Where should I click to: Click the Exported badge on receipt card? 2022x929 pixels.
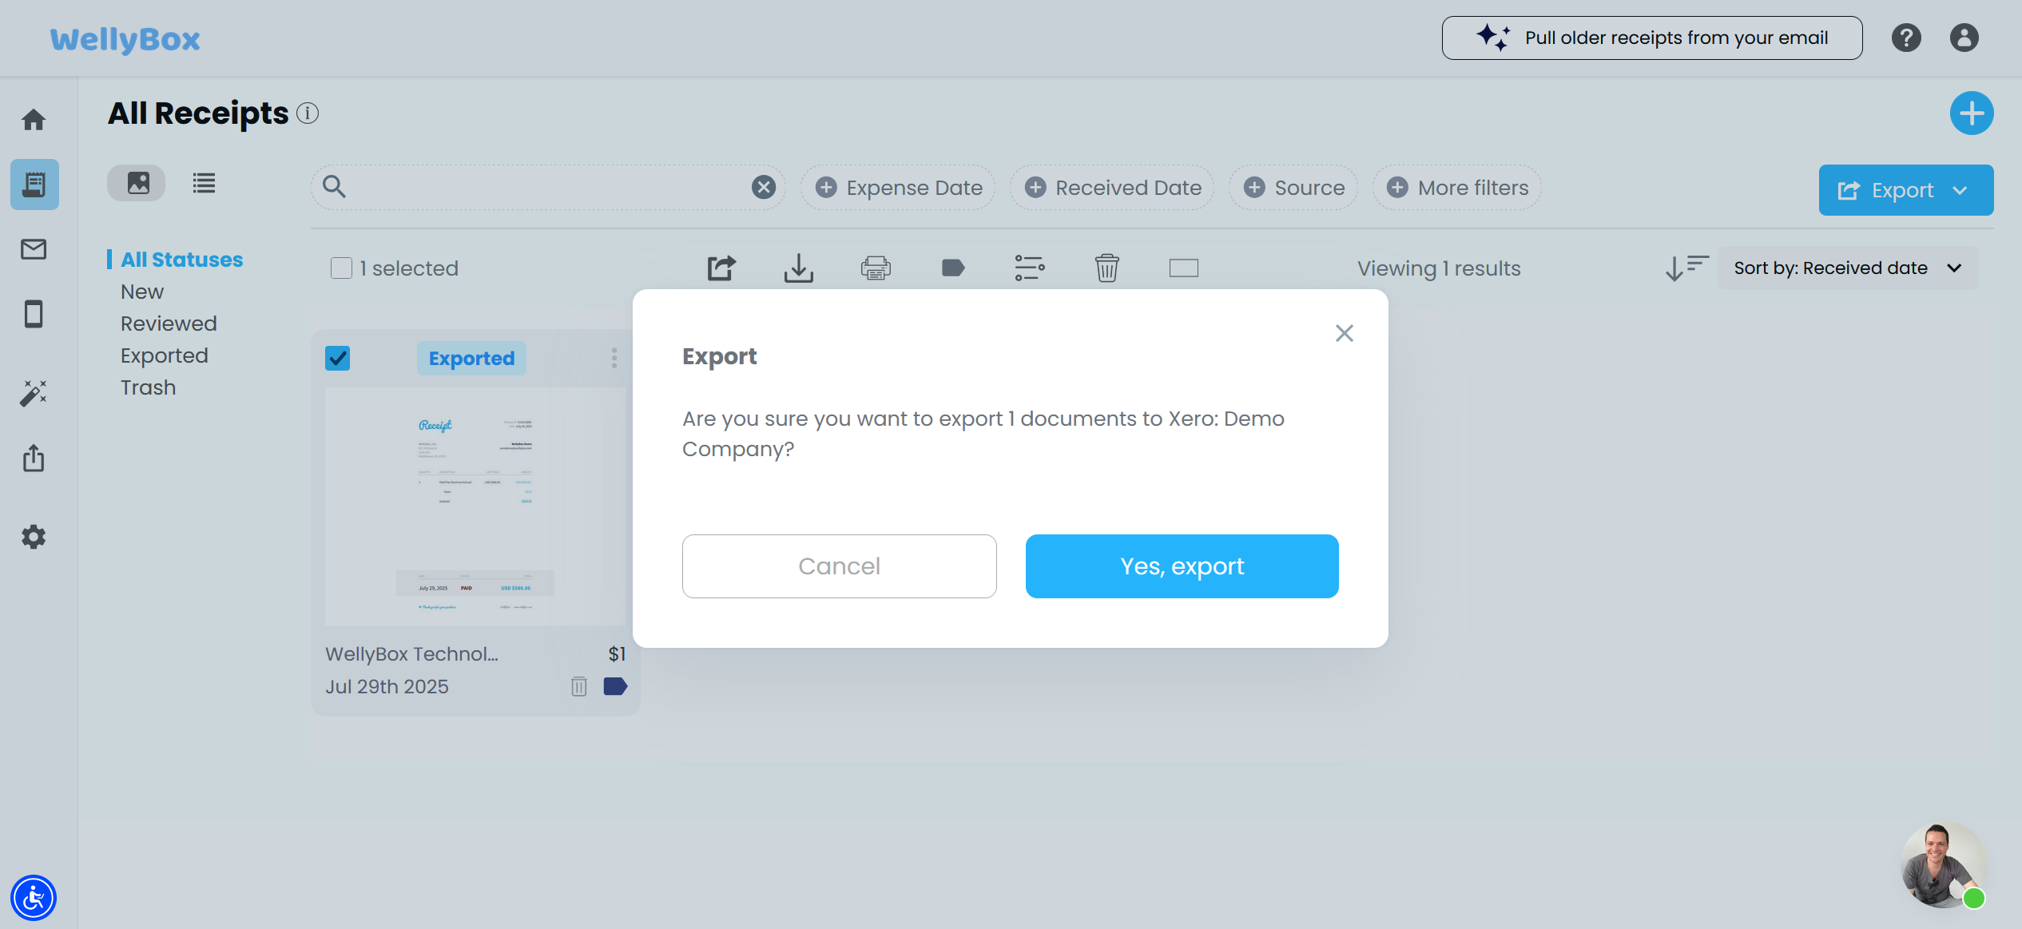point(471,358)
